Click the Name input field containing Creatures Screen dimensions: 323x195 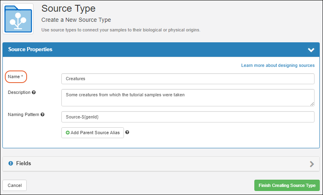(188, 79)
